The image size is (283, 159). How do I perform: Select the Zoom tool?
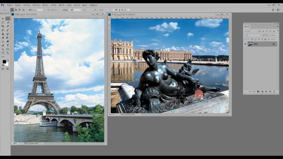click(8, 53)
